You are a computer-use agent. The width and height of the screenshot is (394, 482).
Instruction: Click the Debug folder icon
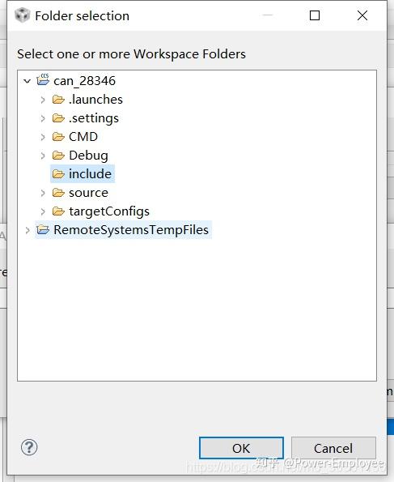point(58,156)
